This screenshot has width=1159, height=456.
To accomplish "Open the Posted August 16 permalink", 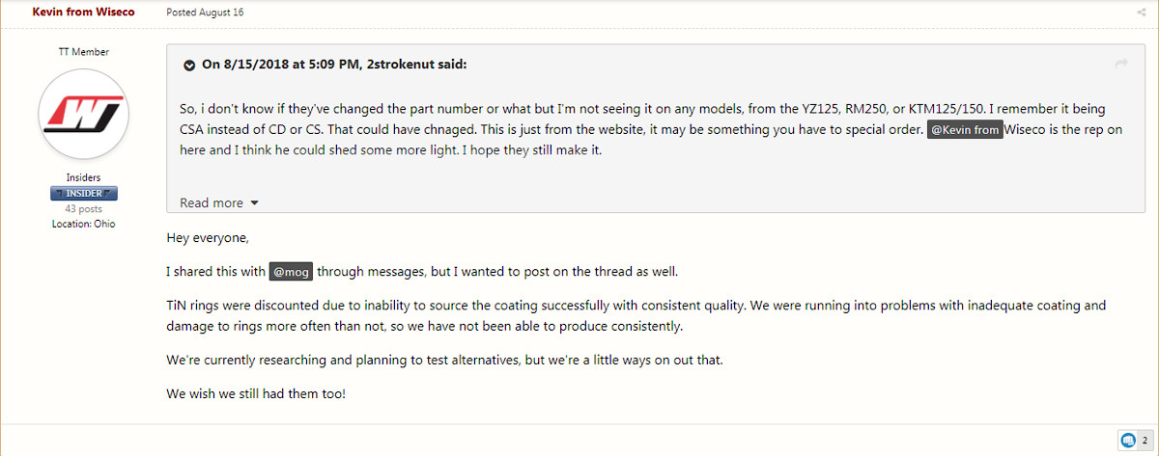I will tap(205, 13).
